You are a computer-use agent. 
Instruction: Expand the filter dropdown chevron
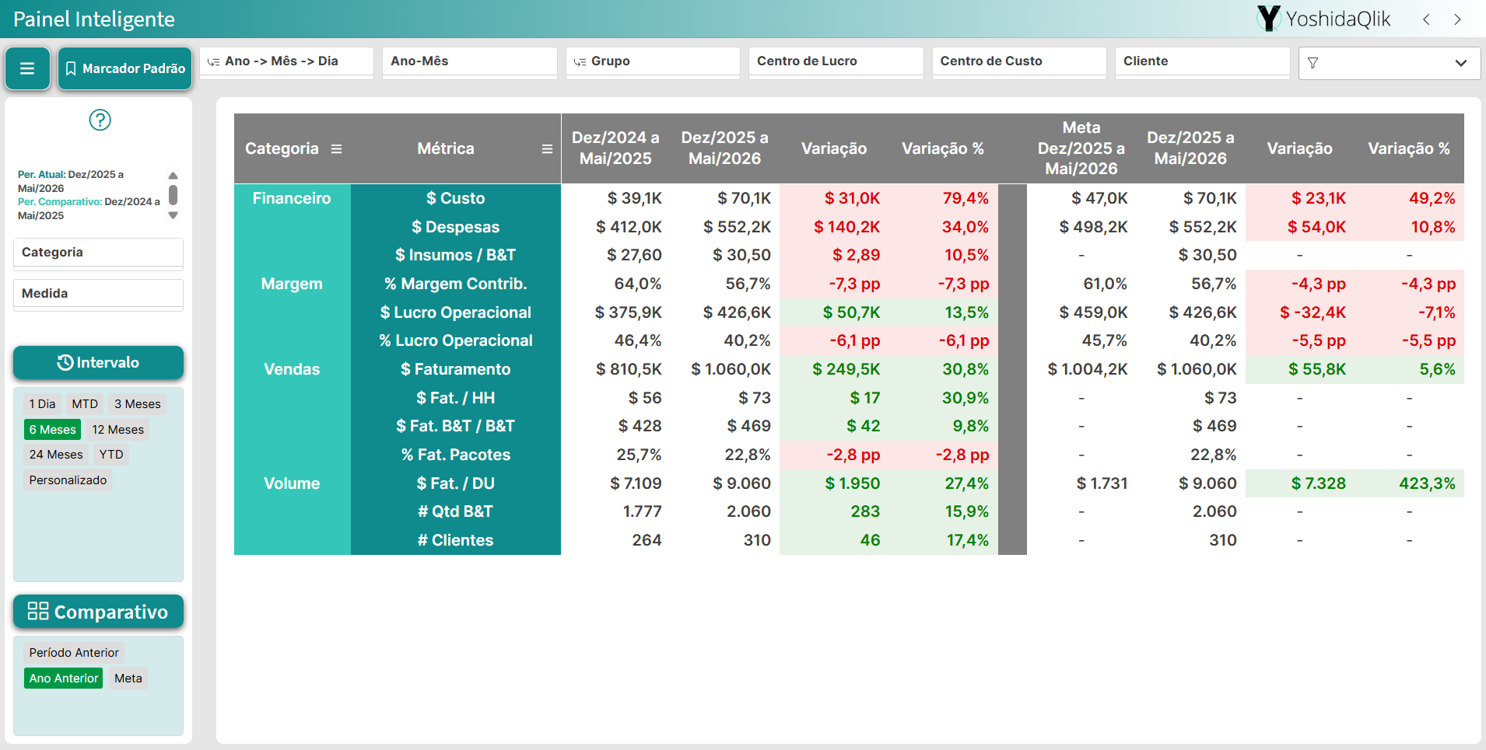click(1460, 63)
